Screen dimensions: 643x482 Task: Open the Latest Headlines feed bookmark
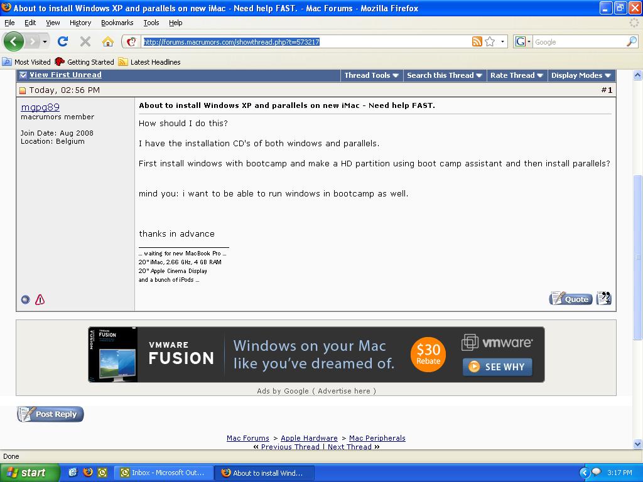[149, 62]
